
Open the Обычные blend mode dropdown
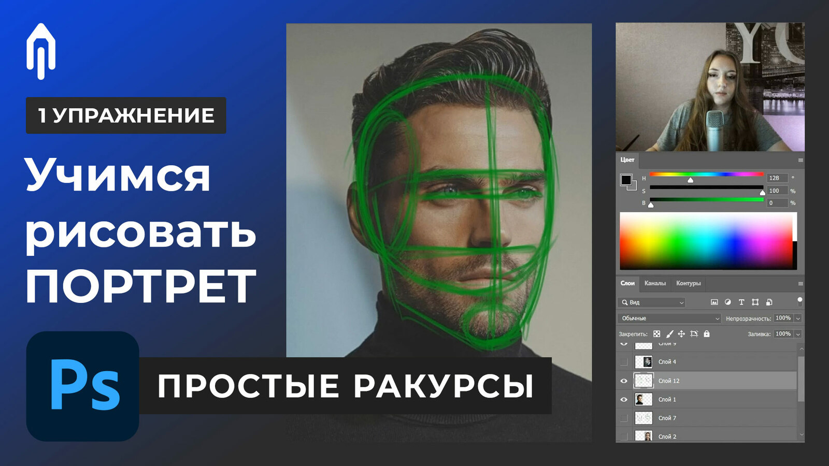tap(669, 318)
